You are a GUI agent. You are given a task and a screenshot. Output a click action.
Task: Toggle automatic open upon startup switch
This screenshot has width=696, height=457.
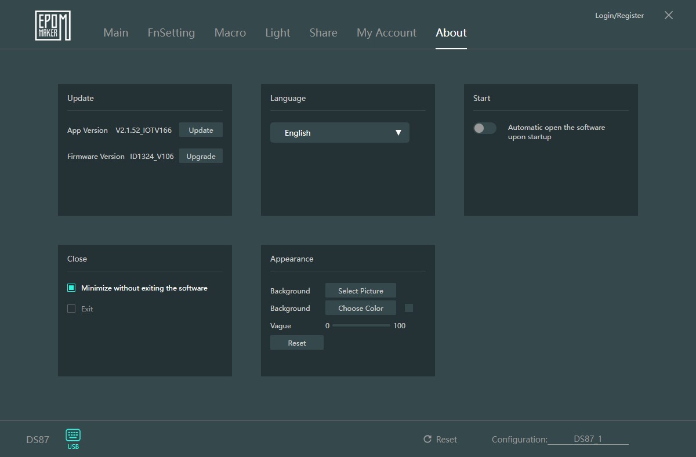[x=485, y=128]
